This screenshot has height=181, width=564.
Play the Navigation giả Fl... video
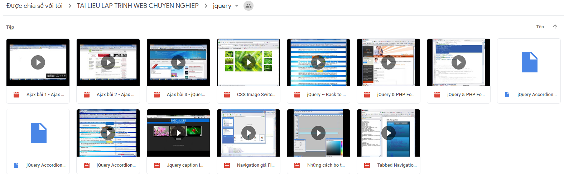pyautogui.click(x=249, y=133)
